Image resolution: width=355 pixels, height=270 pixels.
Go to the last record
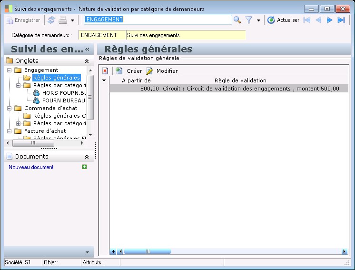point(341,20)
